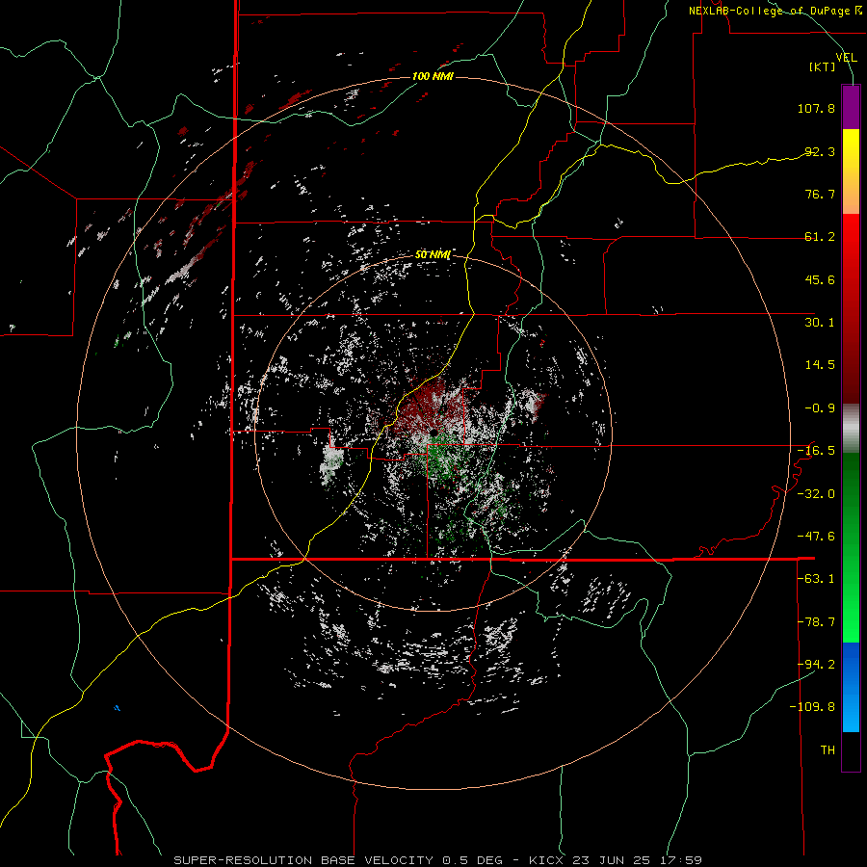Select the 107.8 velocity scale value

tap(816, 108)
